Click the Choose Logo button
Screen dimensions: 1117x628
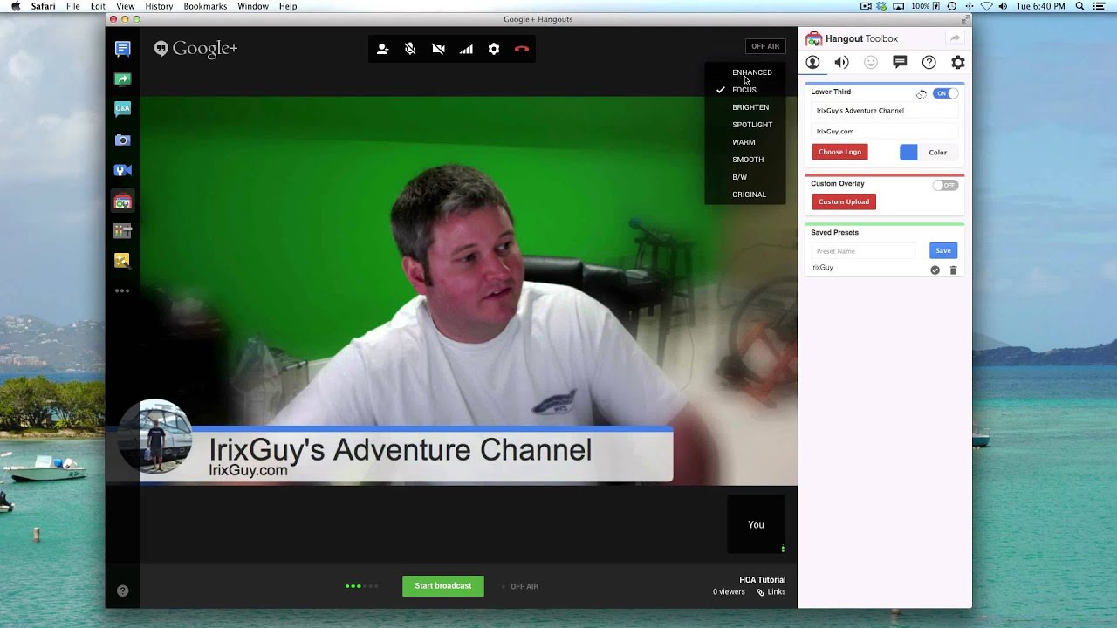pos(839,152)
